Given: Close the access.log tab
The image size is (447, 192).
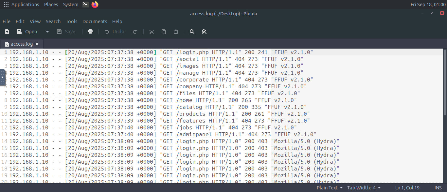Looking at the screenshot, I should (x=37, y=44).
